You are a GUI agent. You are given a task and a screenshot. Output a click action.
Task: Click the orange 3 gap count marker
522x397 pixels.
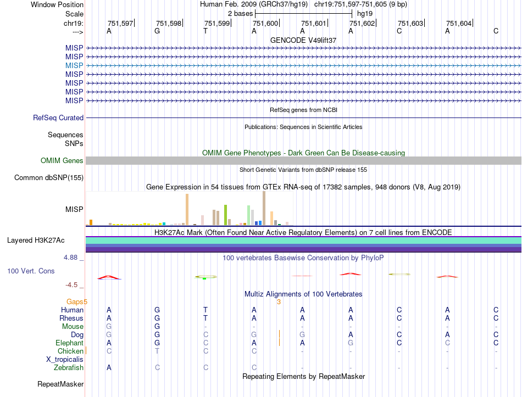tap(279, 302)
